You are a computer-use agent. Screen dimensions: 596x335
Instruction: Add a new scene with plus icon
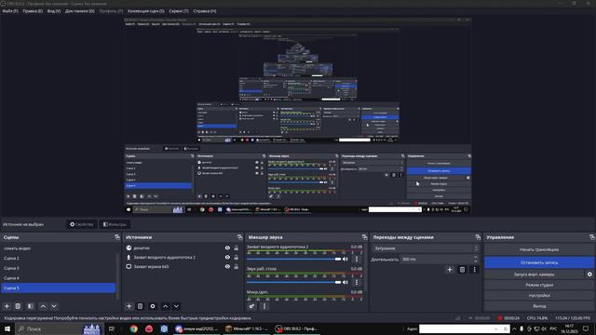(7, 306)
